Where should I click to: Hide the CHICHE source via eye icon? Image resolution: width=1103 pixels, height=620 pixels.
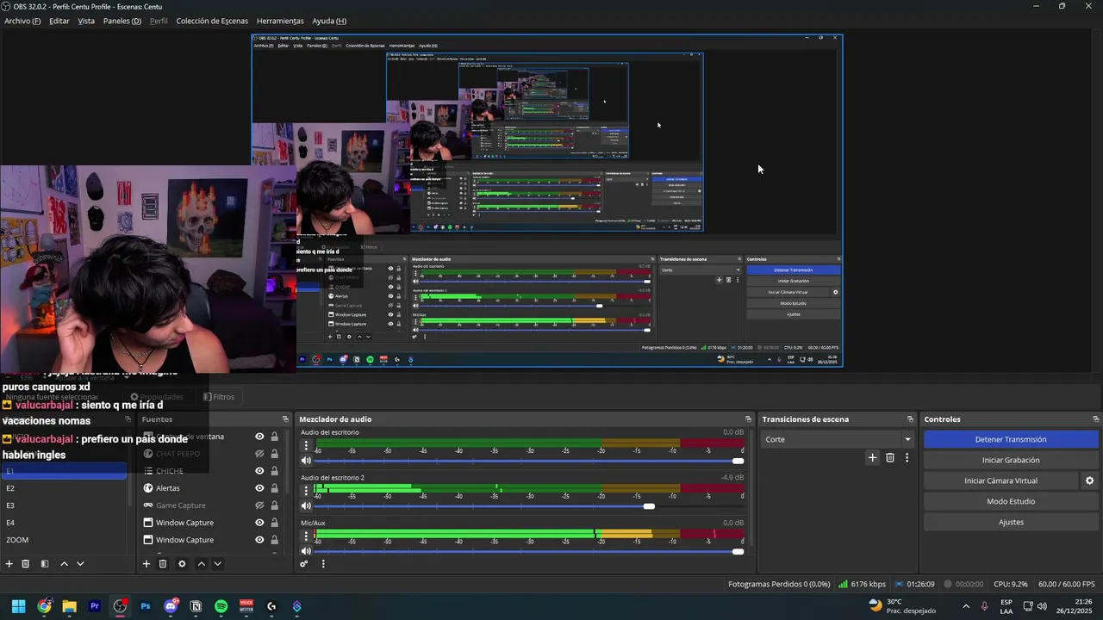[x=259, y=471]
